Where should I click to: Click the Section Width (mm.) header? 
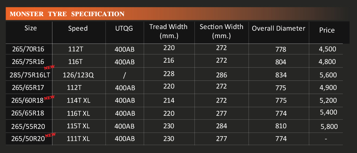[221, 31]
